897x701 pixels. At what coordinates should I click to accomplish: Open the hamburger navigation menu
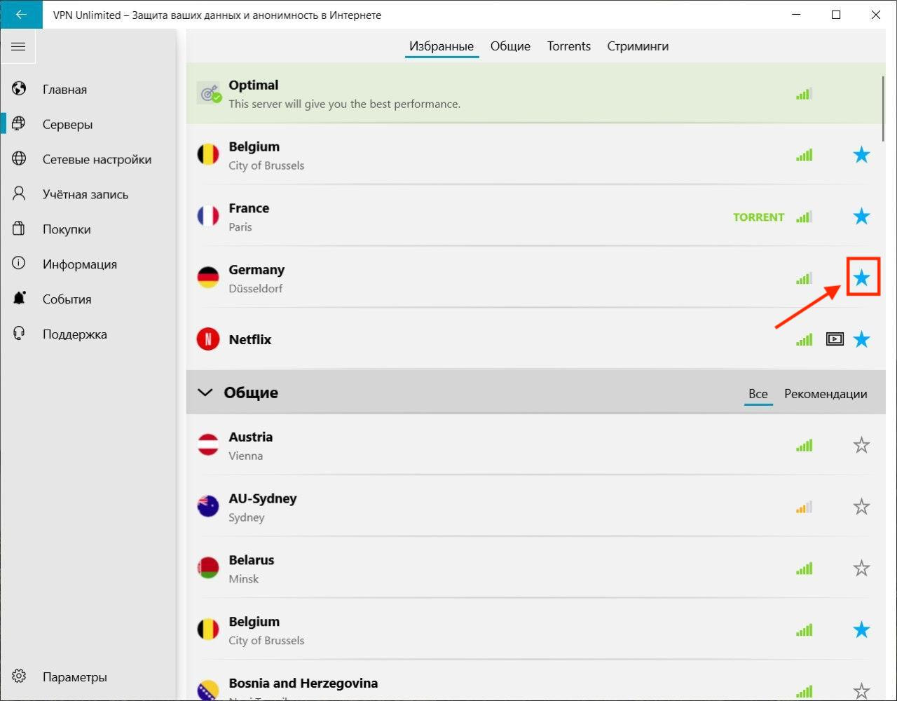click(x=18, y=47)
